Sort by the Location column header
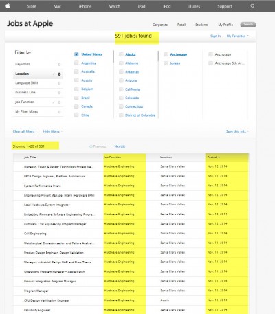The image size is (275, 314). click(166, 157)
